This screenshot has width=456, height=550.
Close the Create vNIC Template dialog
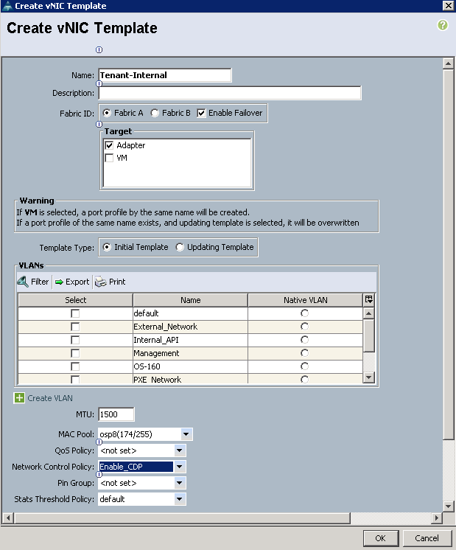449,6
